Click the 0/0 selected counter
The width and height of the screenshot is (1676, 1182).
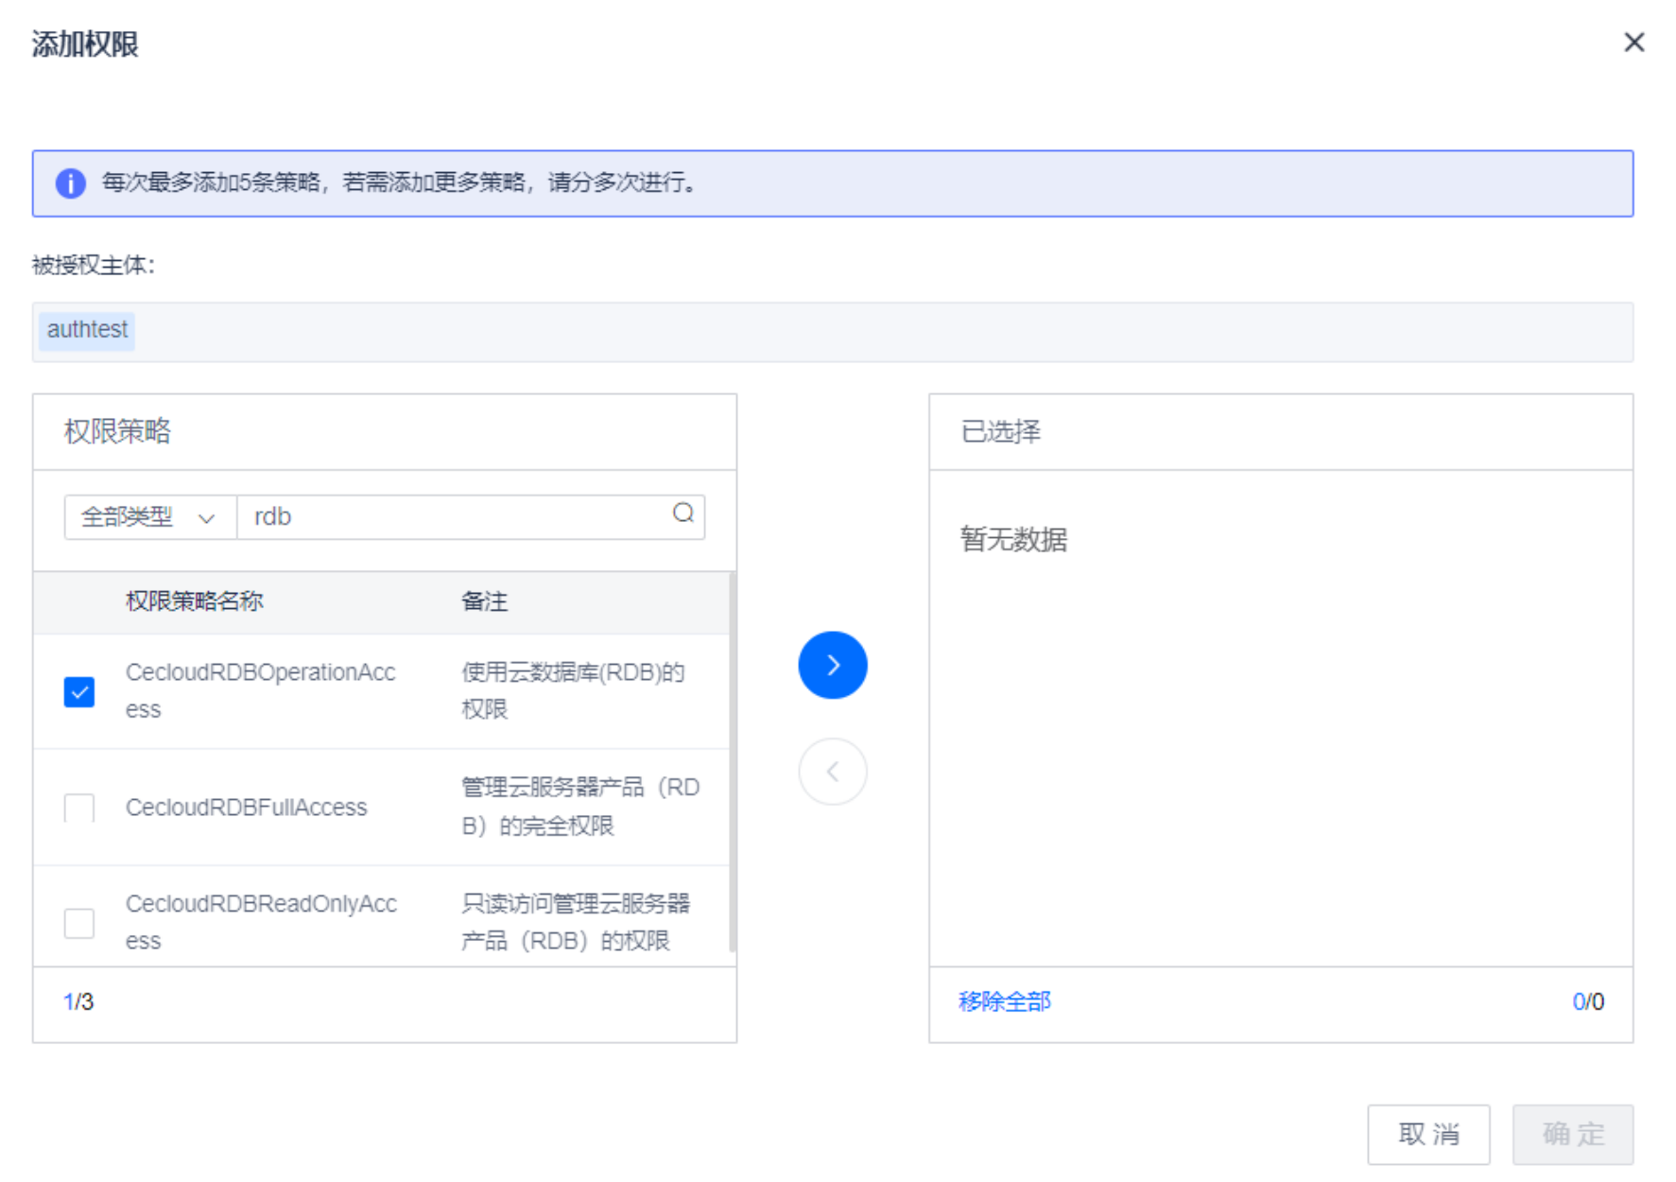(1588, 1001)
